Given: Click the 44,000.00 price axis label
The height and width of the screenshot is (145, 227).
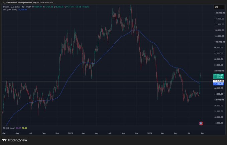Looking at the screenshot, I should [219, 123].
